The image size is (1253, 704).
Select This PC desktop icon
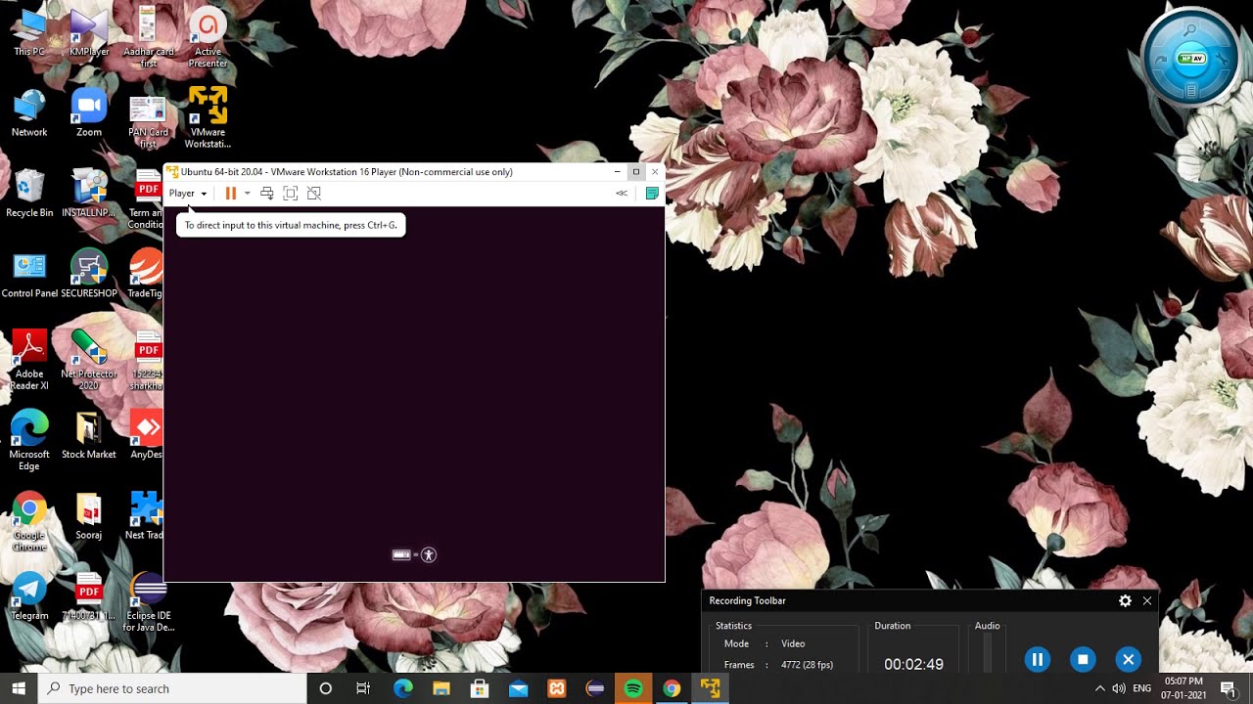29,32
